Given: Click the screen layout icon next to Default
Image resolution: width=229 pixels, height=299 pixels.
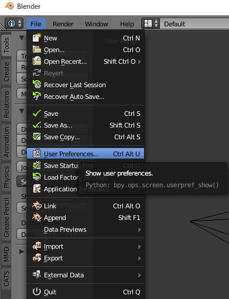Looking at the screenshot, I should click(148, 23).
